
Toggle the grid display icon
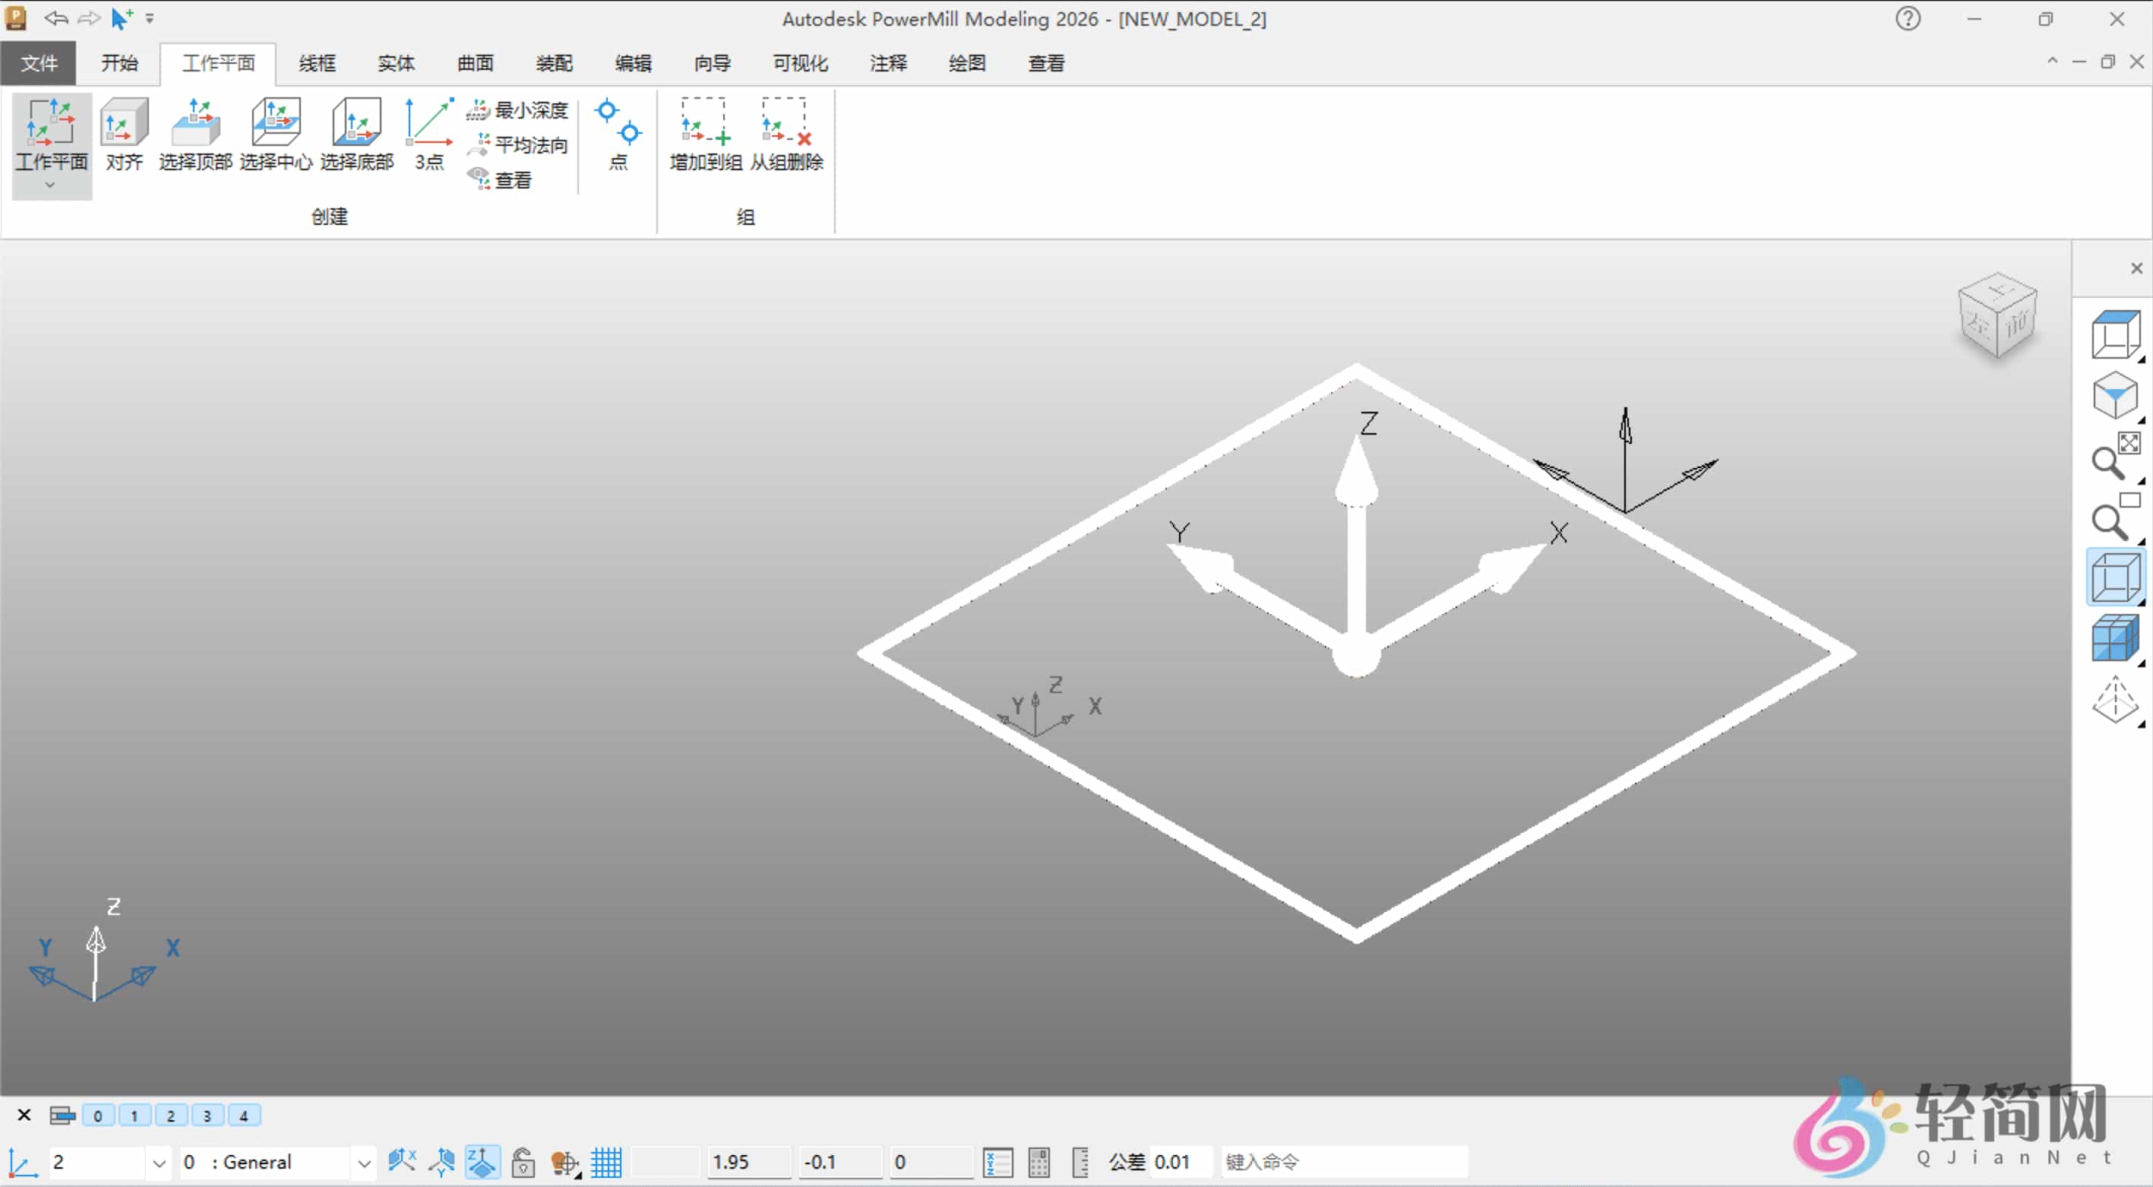(606, 1162)
